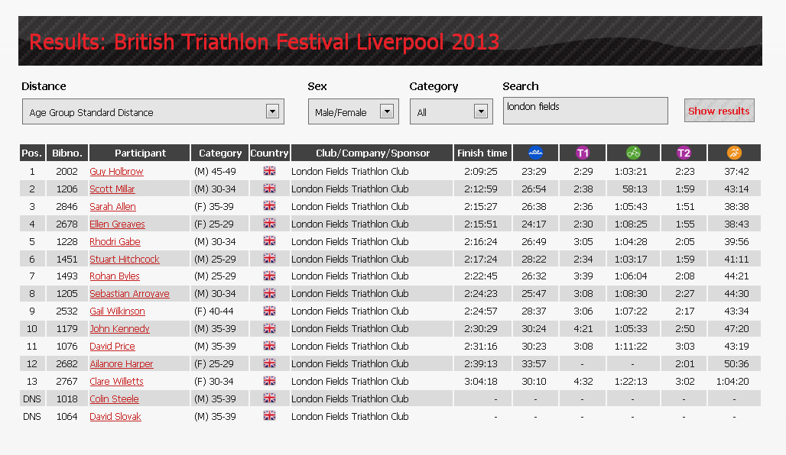
Task: Click the UK flag in David Slovak's row
Action: 269,415
